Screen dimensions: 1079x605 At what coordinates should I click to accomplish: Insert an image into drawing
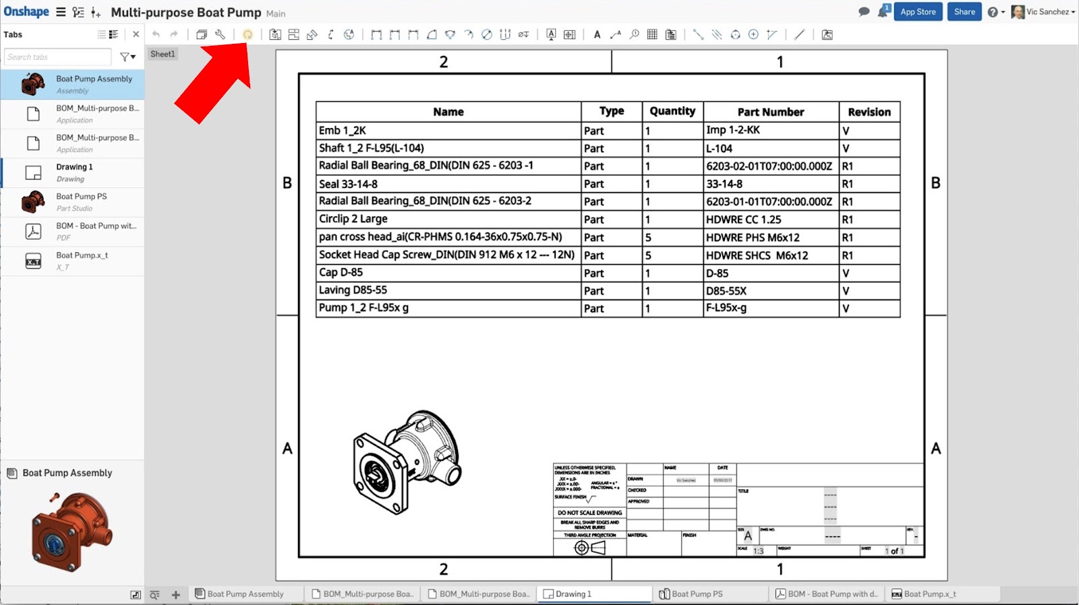tap(827, 34)
